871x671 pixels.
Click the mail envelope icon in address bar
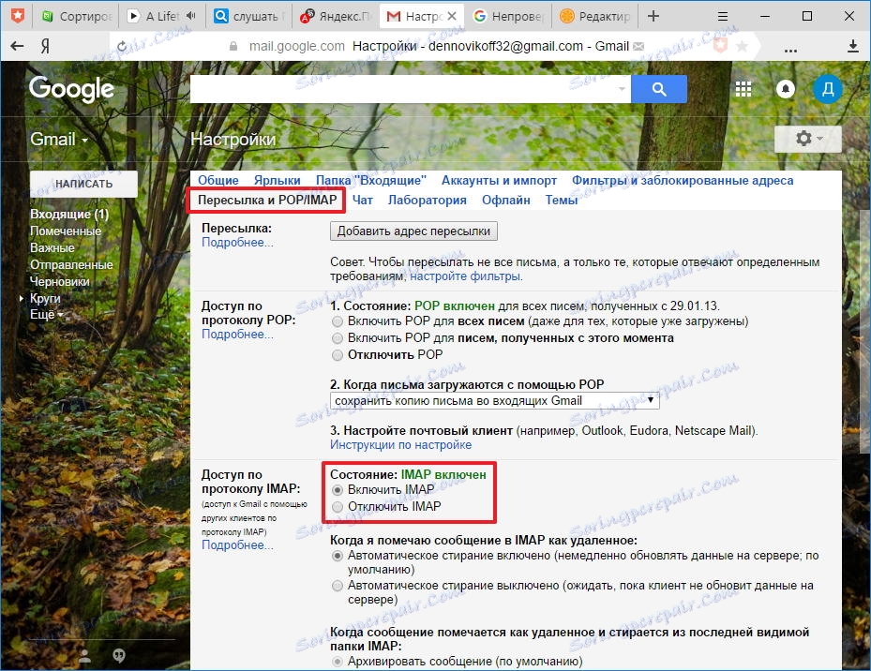638,46
